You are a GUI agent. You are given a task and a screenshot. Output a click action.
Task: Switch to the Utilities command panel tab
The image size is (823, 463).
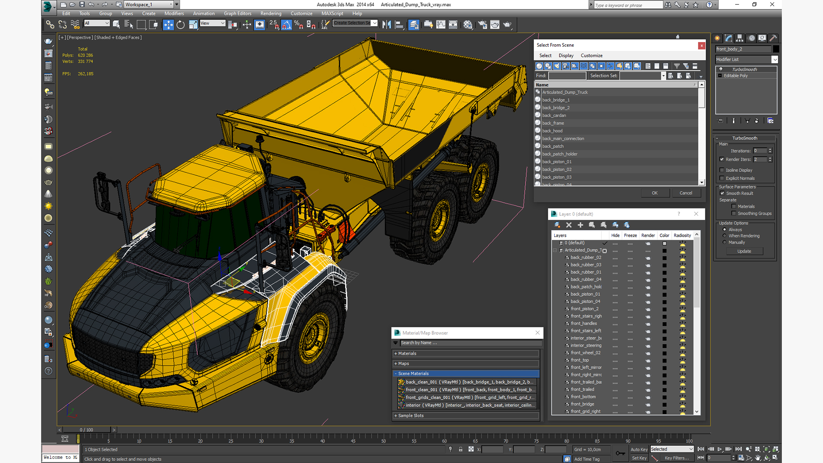[773, 38]
